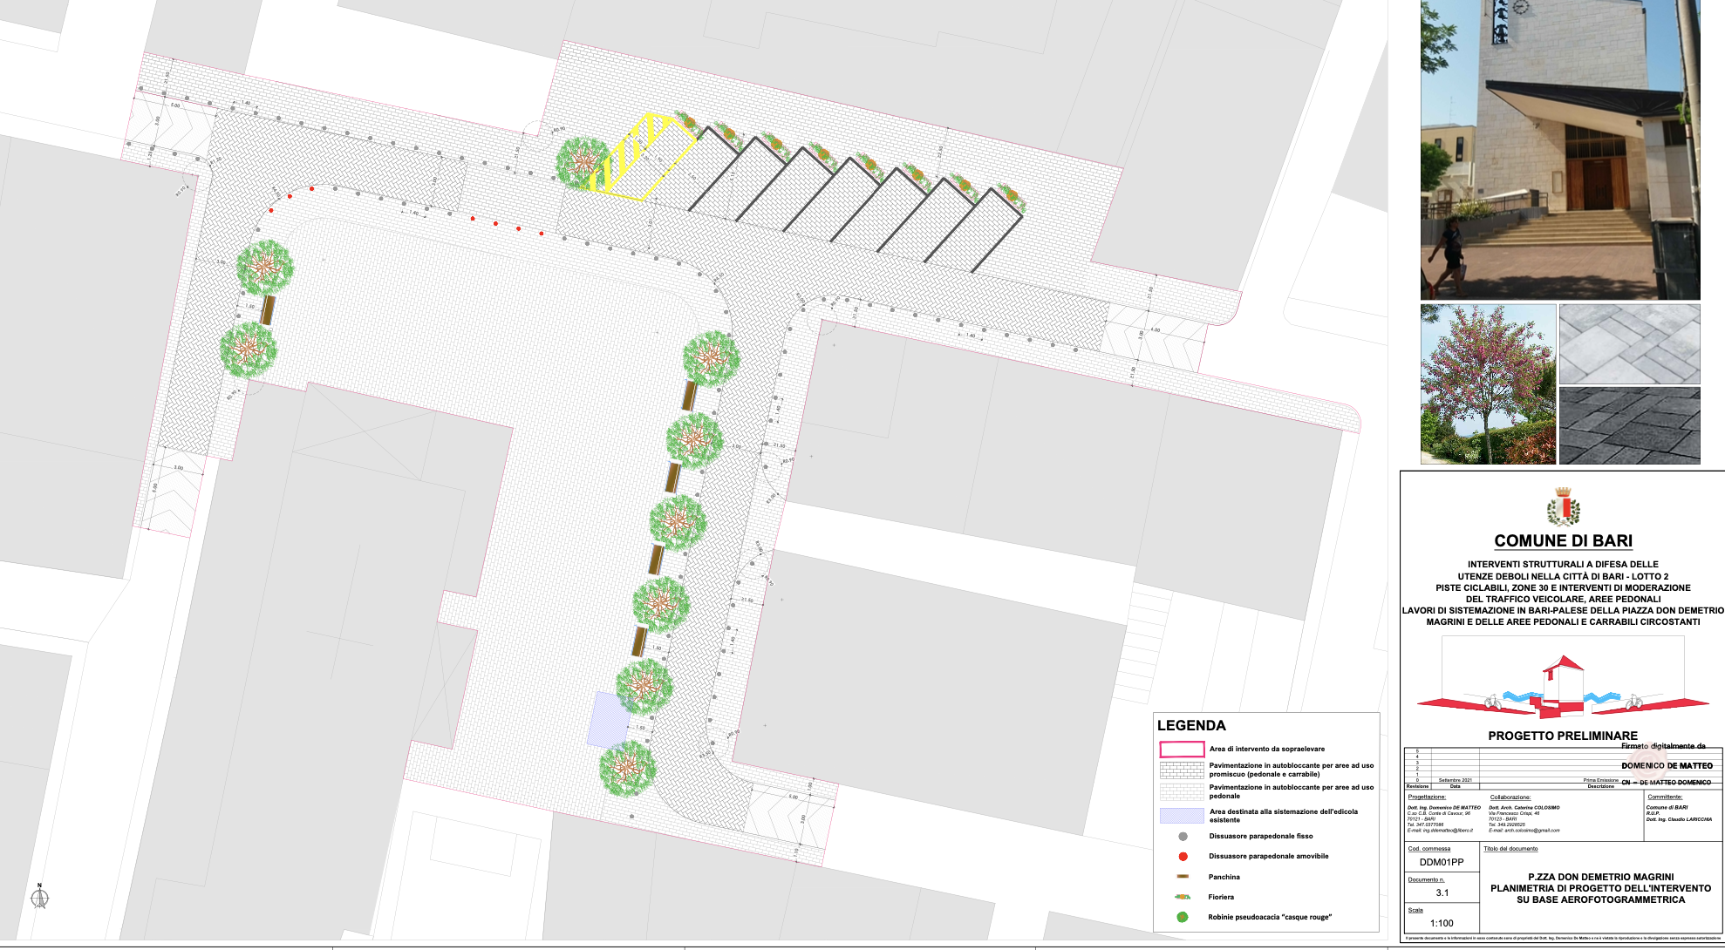Click the COMUNE DI BARI heading
Screen dimensions: 1725x950
(x=1563, y=540)
